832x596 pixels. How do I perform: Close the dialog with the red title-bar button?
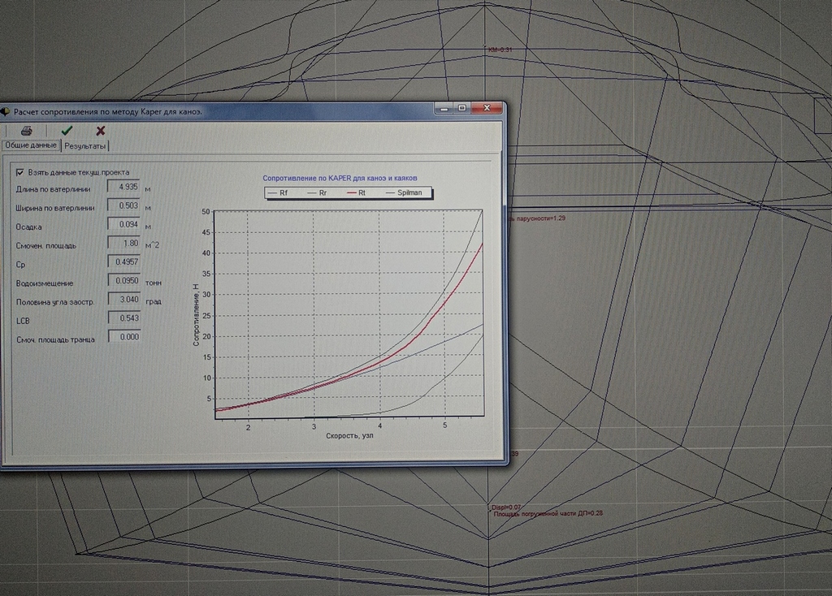pyautogui.click(x=488, y=108)
